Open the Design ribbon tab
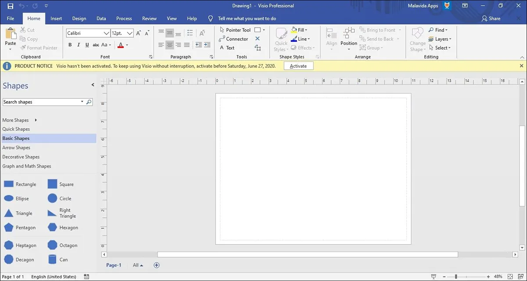 79,18
